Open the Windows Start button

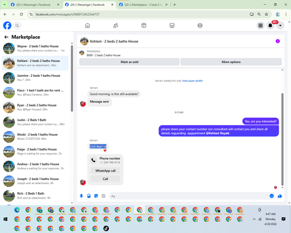(x=5, y=219)
